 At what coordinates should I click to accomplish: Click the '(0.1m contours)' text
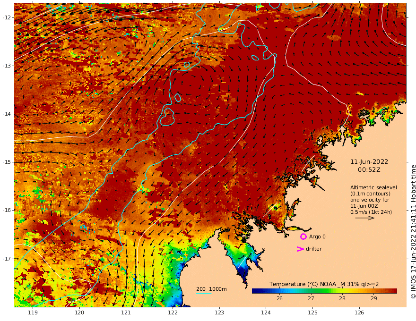point(370,194)
